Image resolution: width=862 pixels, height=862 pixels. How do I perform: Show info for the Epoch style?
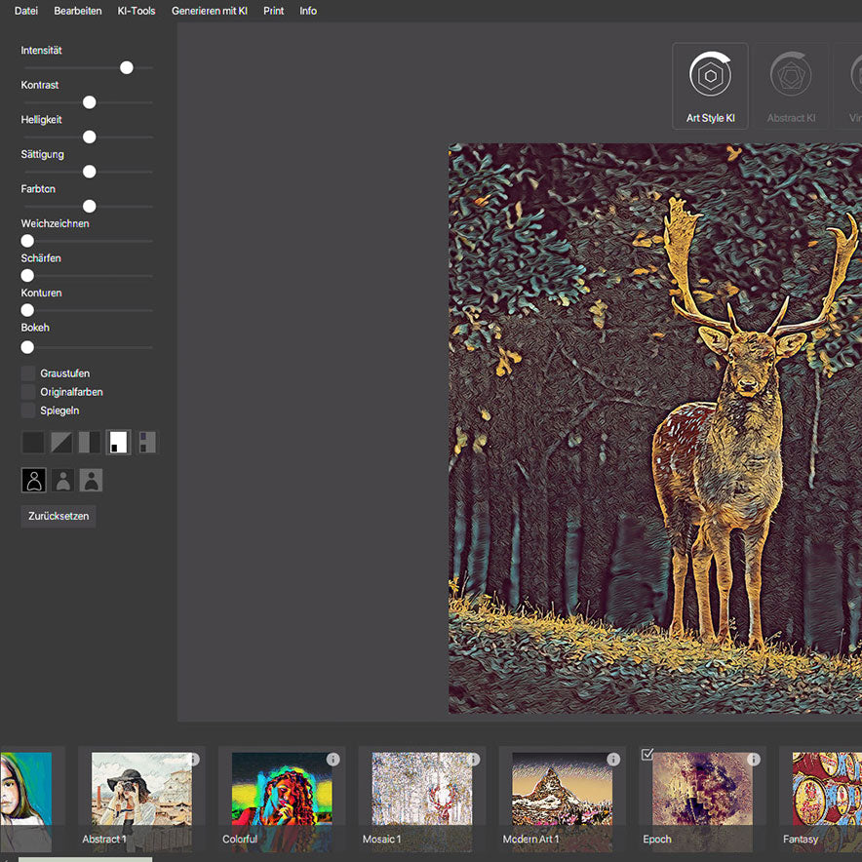point(754,760)
